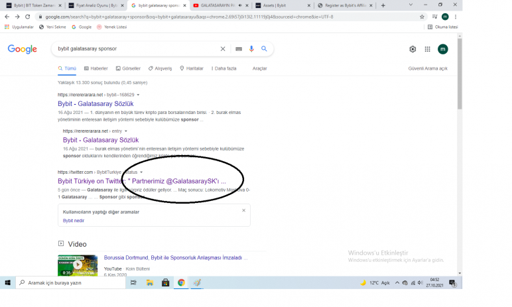The image size is (512, 307).
Task: Open File Explorer from the taskbar
Action: (149, 282)
